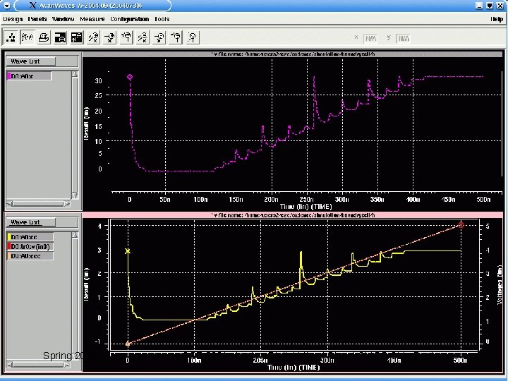Select the yellow wave entry in bottom list
Viewport: 508px width, 381px height.
[x=30, y=237]
